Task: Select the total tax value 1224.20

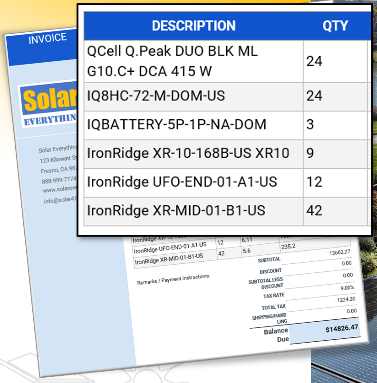Action: pos(346,299)
